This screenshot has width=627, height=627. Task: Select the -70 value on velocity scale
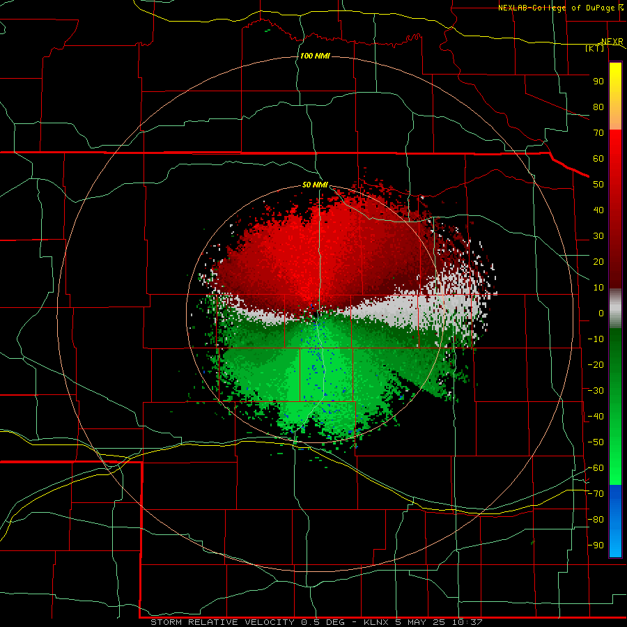pyautogui.click(x=596, y=494)
